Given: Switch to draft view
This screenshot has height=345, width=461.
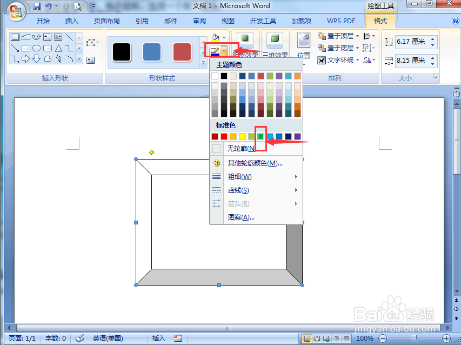Looking at the screenshot, I should pyautogui.click(x=346, y=339).
